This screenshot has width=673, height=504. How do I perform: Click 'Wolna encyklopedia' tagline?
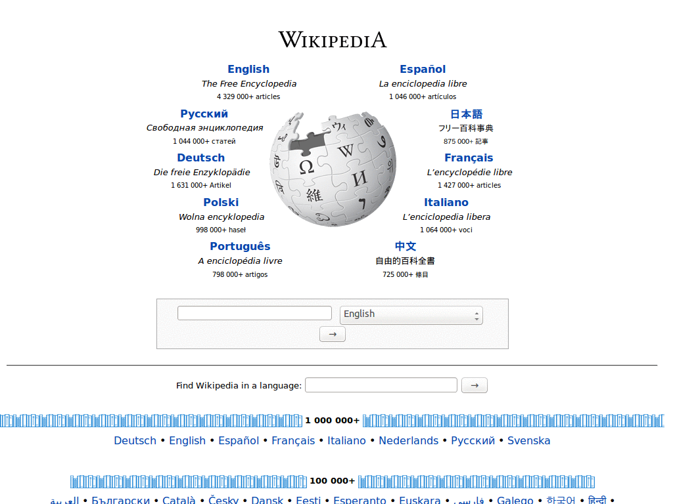(221, 217)
